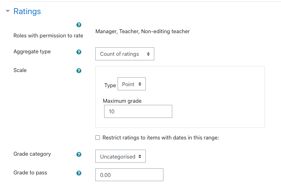The image size is (281, 185).
Task: Collapse the Ratings section using the triangle
Action: [8, 11]
